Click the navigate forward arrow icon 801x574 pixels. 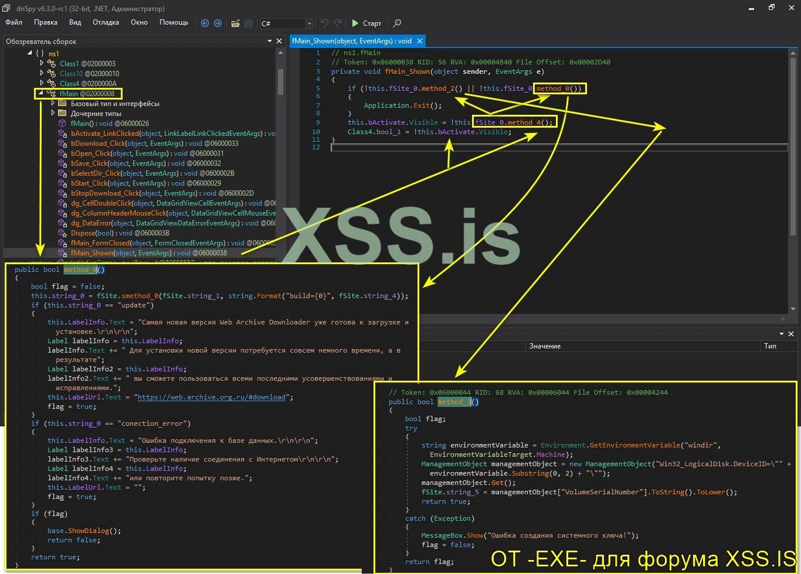tap(218, 23)
